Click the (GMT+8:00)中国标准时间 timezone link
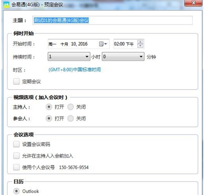The width and height of the screenshot is (204, 195). (x=75, y=70)
